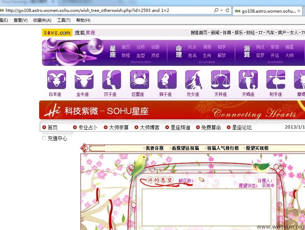Screen dimensions: 305x230
Task: Click the Cancer 巨蟹座 crab icon
Action: [139, 79]
